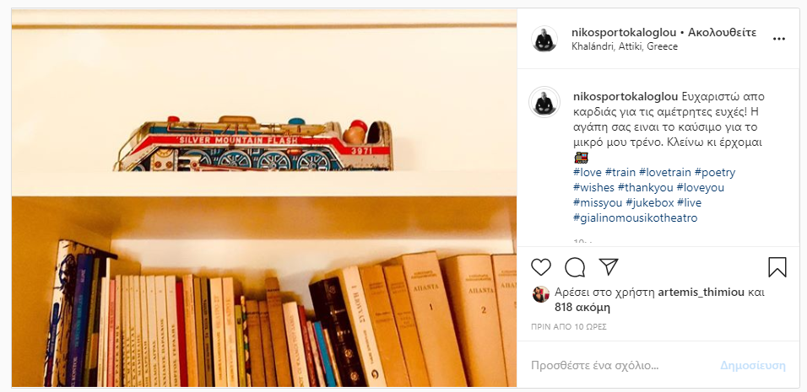Open the three-dot more options menu
The width and height of the screenshot is (807, 392).
coord(779,39)
